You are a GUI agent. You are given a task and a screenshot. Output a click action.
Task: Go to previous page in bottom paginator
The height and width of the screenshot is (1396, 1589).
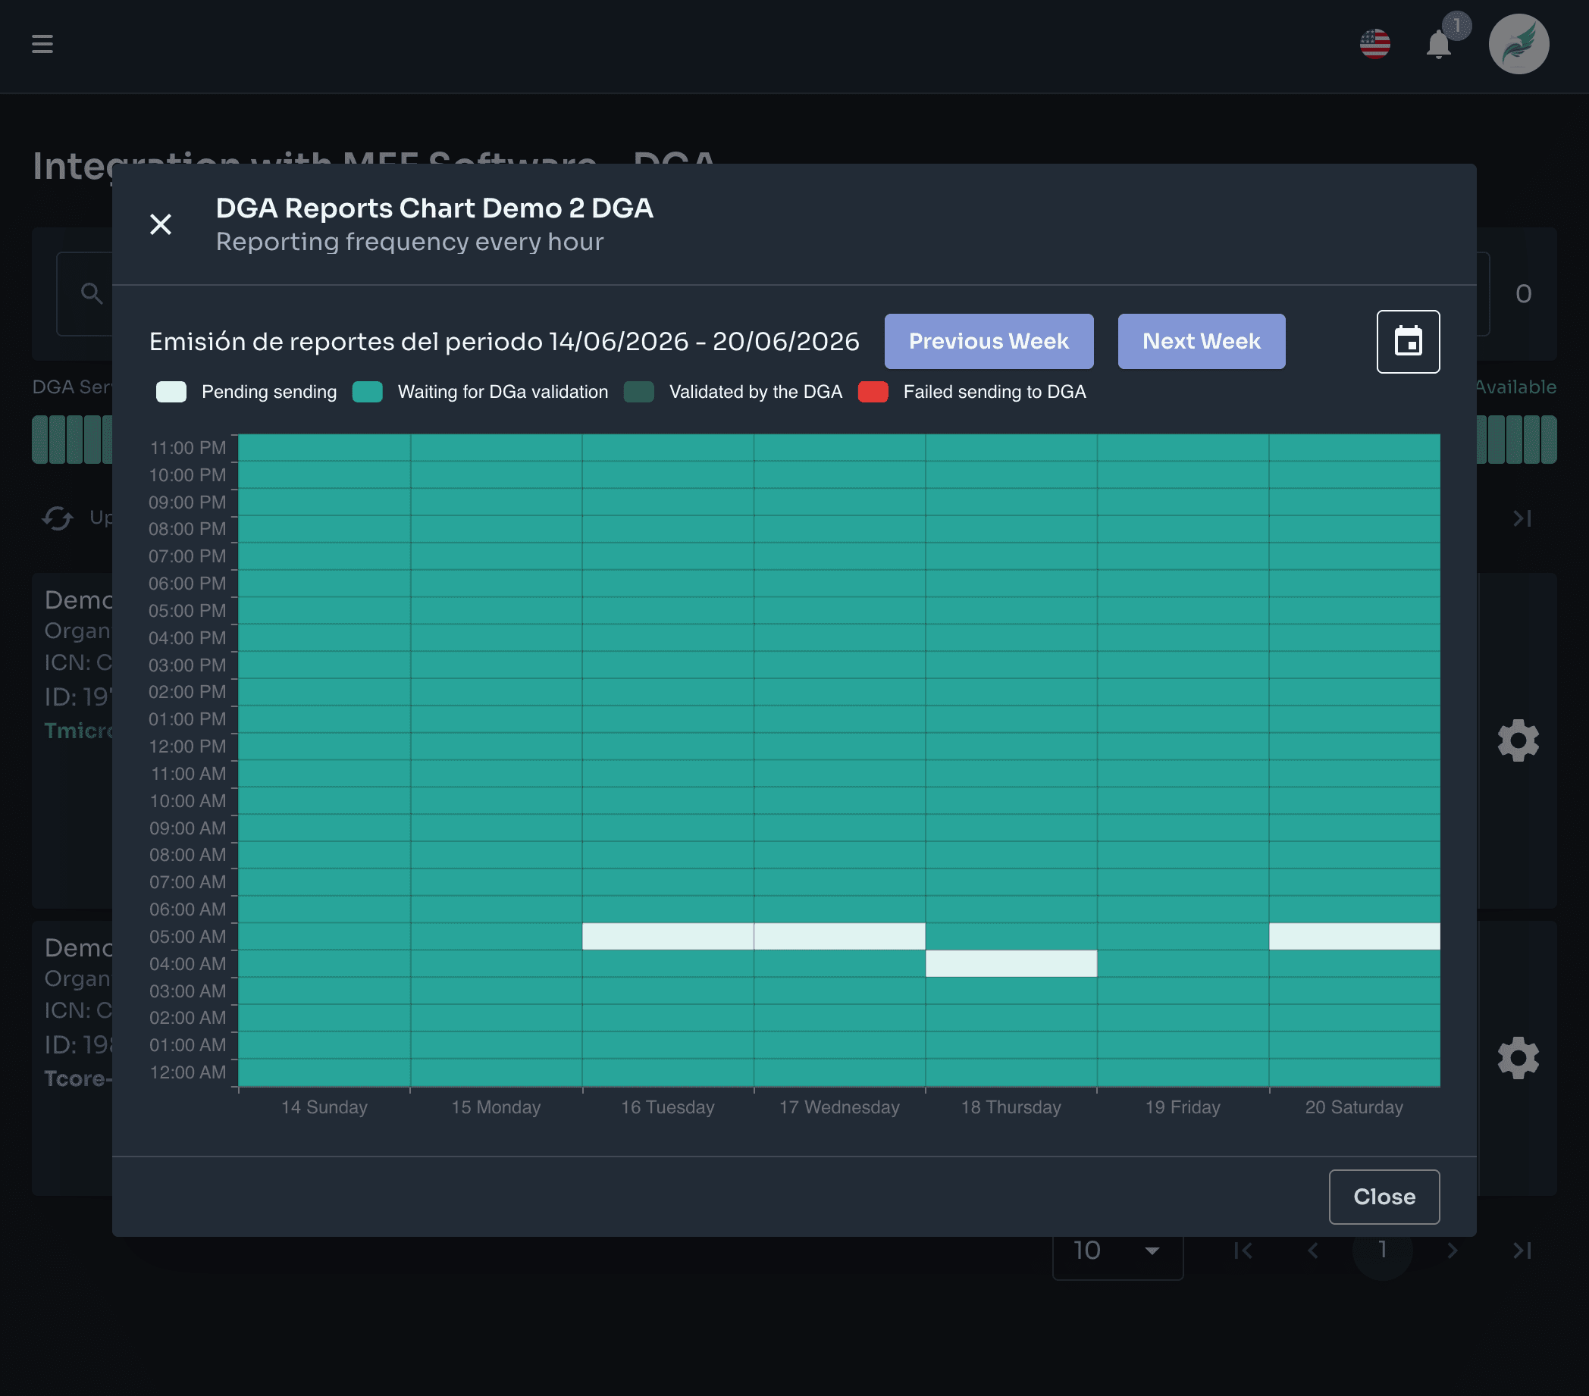click(1312, 1250)
